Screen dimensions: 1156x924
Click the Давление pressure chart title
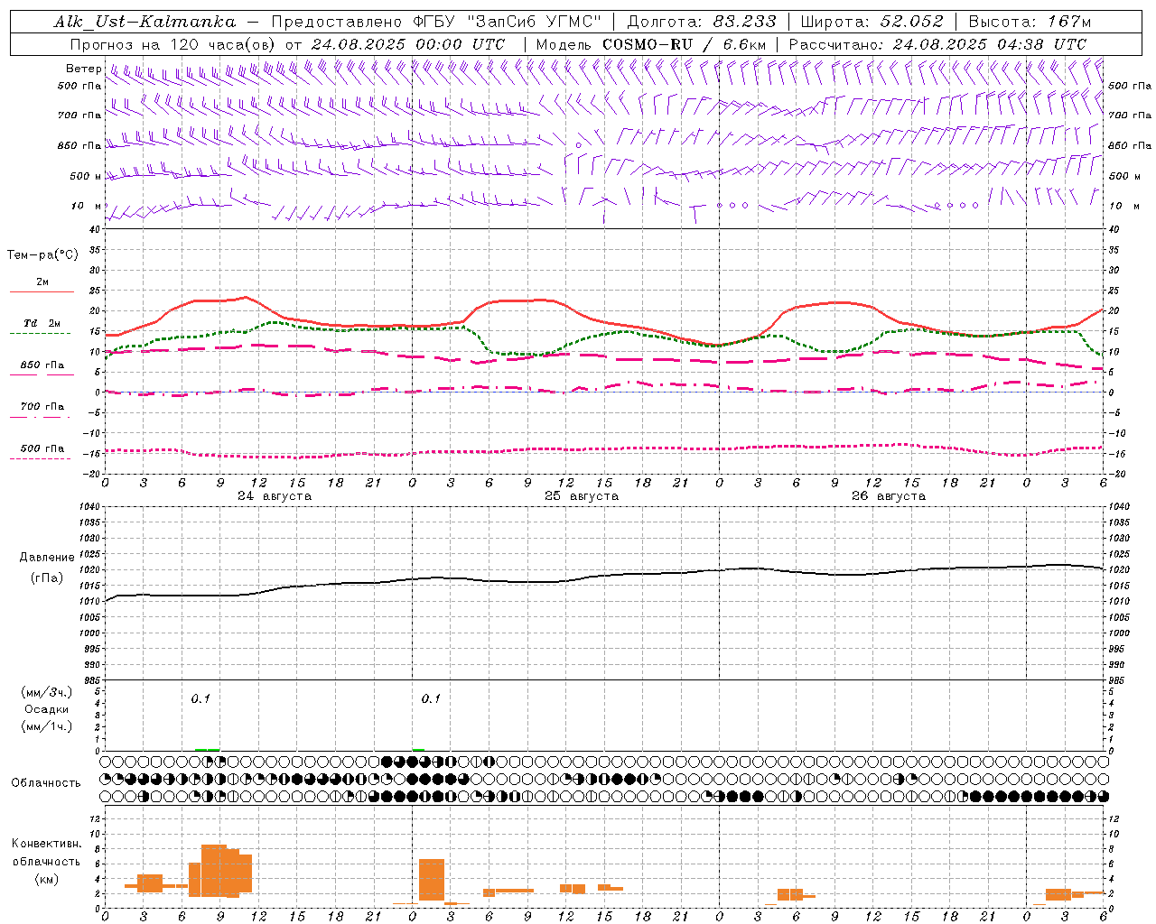coord(47,558)
